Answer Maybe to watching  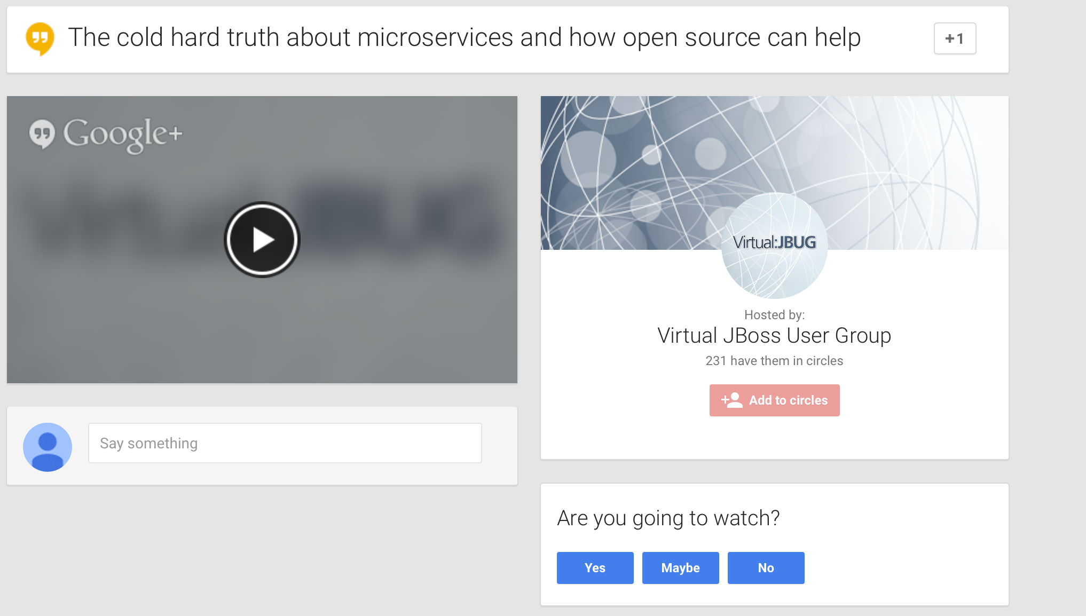(x=680, y=568)
